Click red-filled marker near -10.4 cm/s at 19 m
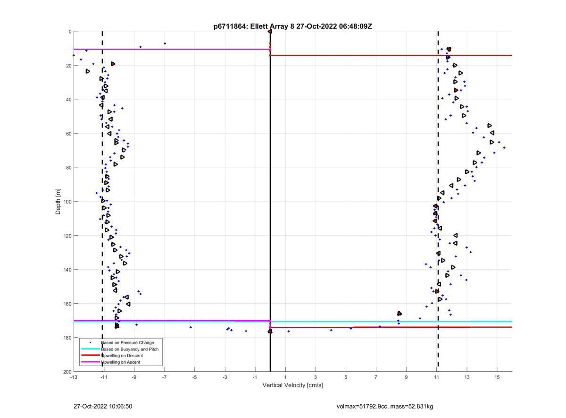 (113, 64)
